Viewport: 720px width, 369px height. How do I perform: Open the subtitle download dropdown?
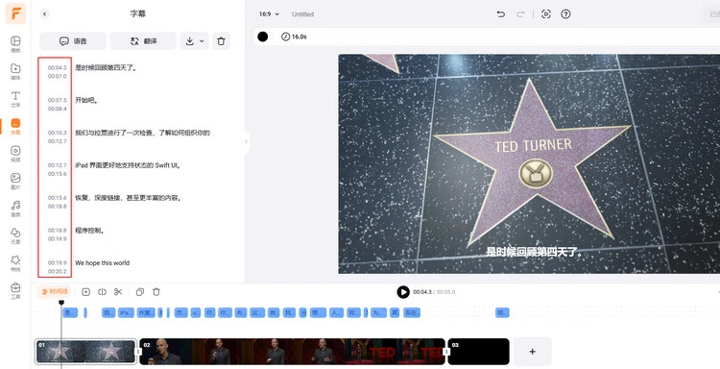(x=194, y=41)
